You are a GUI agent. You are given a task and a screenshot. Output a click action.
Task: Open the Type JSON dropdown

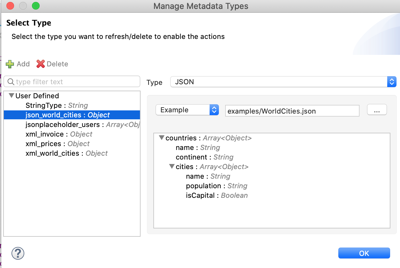point(283,82)
